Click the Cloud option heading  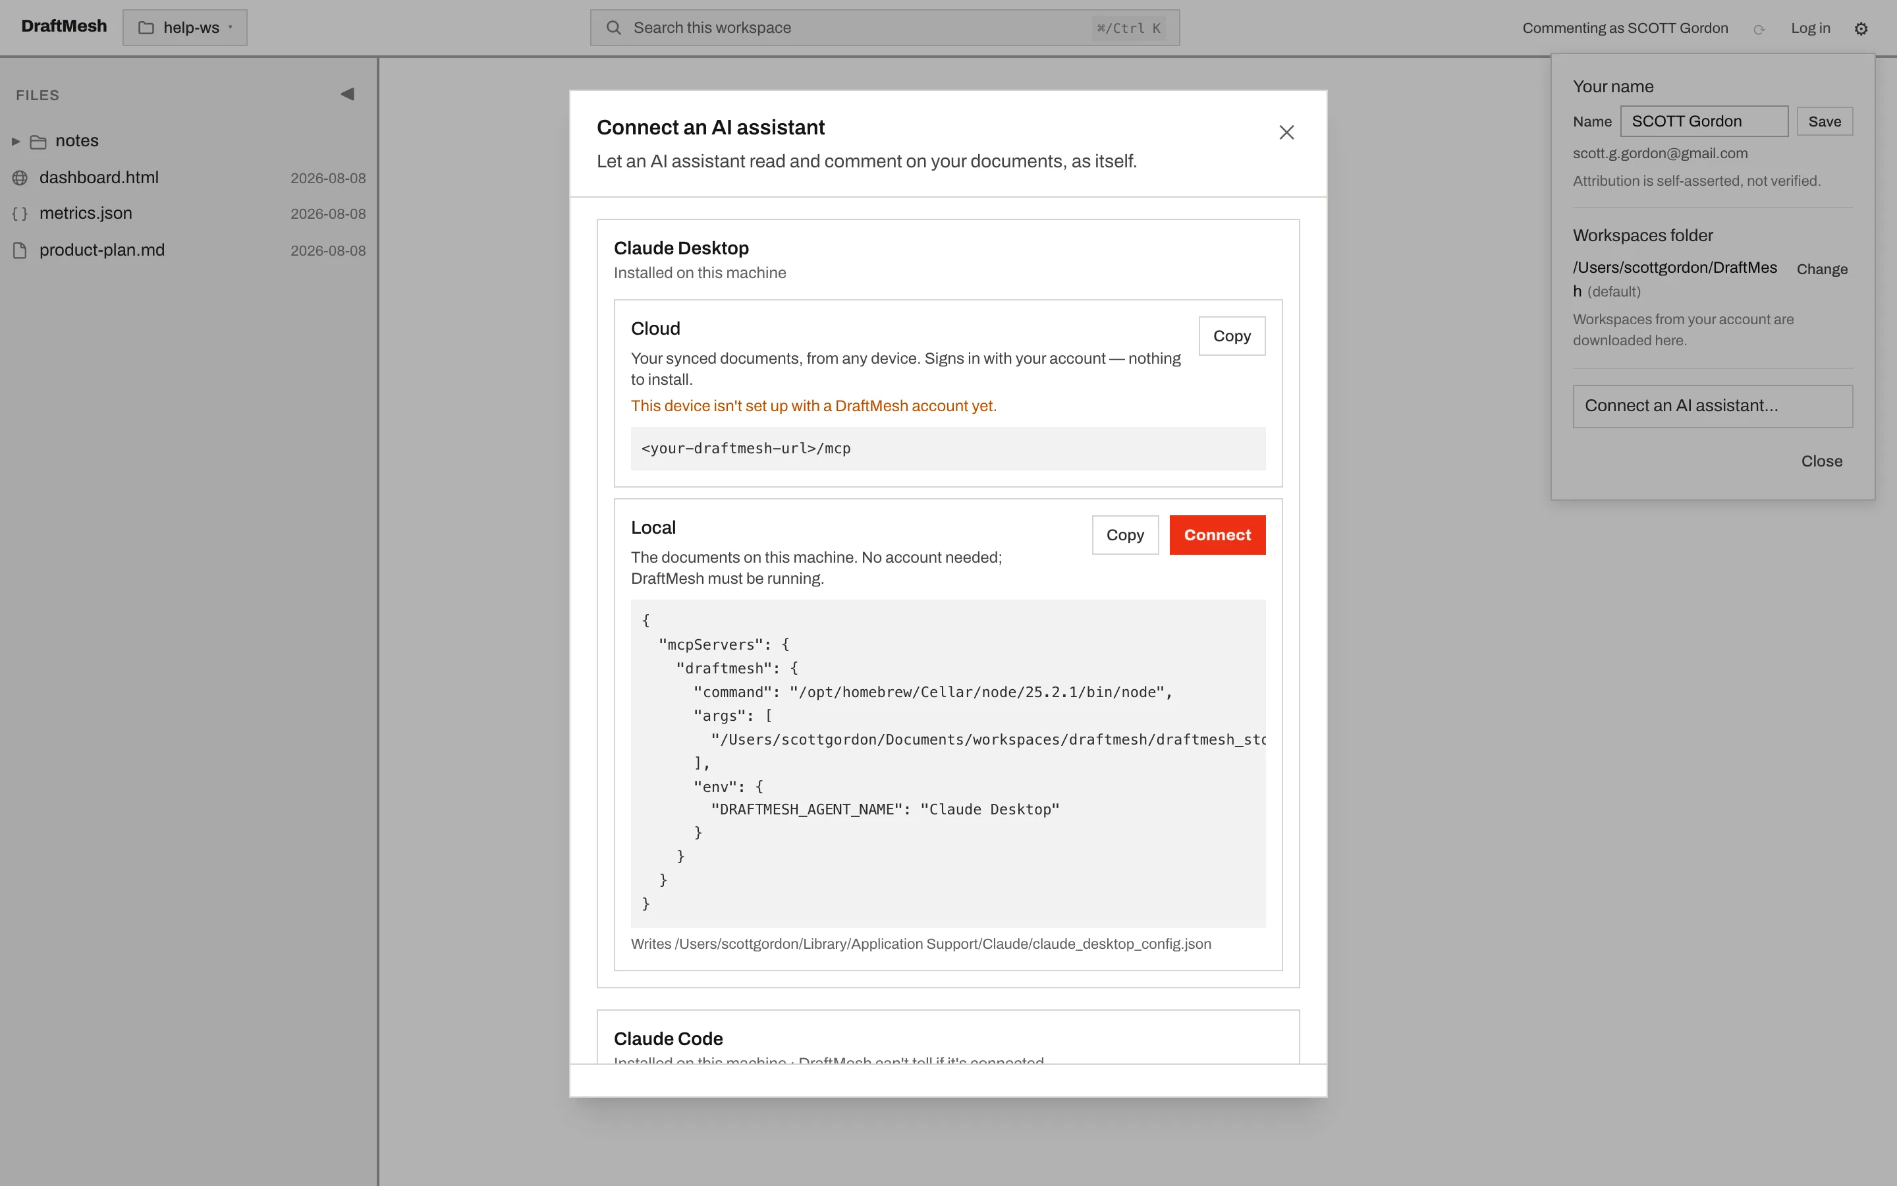coord(655,329)
